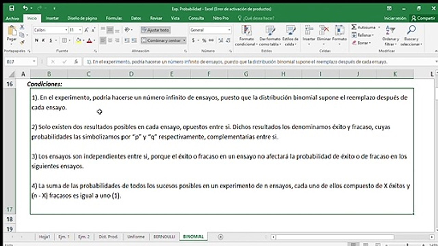The height and width of the screenshot is (246, 438).
Task: Open Estilos de celda gallery
Action: (x=290, y=36)
